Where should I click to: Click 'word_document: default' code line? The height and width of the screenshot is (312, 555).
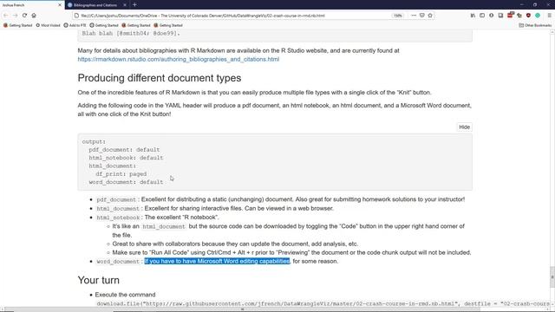point(126,182)
